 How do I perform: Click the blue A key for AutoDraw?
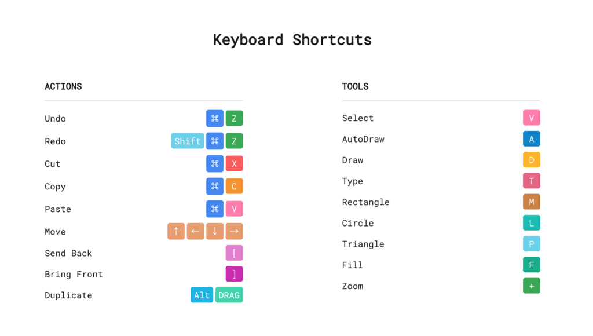(532, 139)
